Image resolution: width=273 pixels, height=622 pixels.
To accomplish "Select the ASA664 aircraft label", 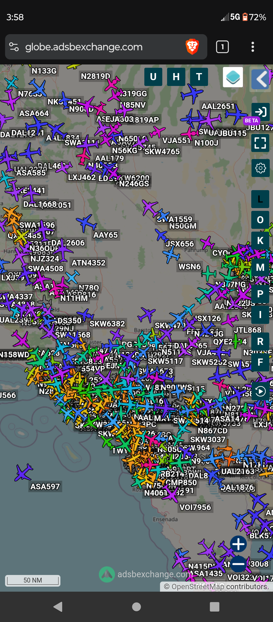I will (x=34, y=113).
